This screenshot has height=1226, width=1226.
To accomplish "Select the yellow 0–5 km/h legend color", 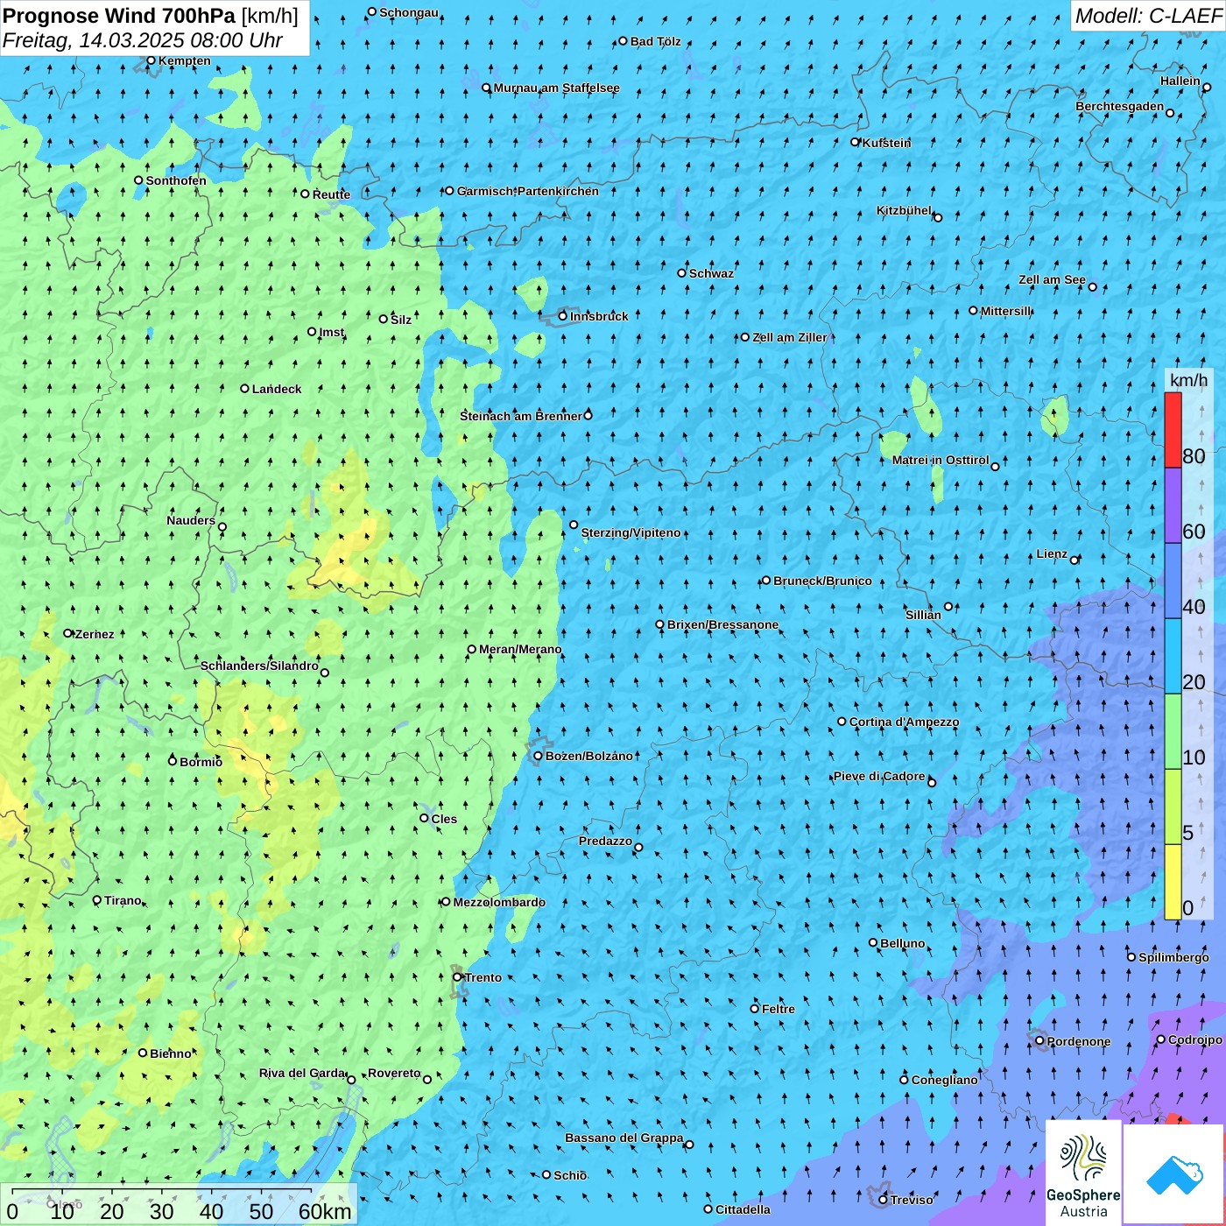I will coord(1173,882).
